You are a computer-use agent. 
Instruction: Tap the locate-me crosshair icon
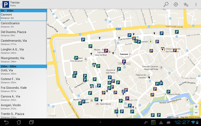[176, 4]
